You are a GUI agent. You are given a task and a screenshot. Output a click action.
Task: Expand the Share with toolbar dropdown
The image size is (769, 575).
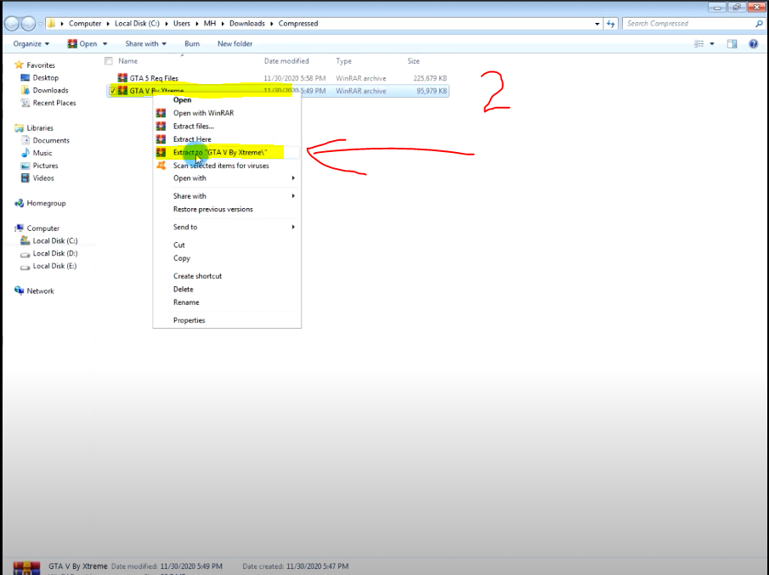click(x=145, y=43)
